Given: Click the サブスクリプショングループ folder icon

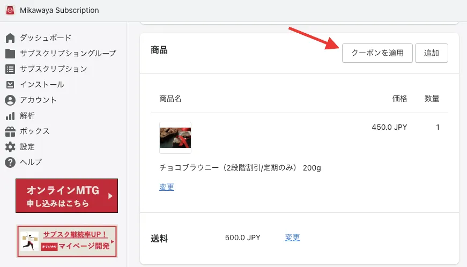Looking at the screenshot, I should 10,54.
